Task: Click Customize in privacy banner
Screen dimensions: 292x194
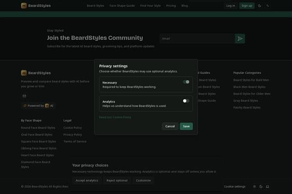Action: point(143,180)
